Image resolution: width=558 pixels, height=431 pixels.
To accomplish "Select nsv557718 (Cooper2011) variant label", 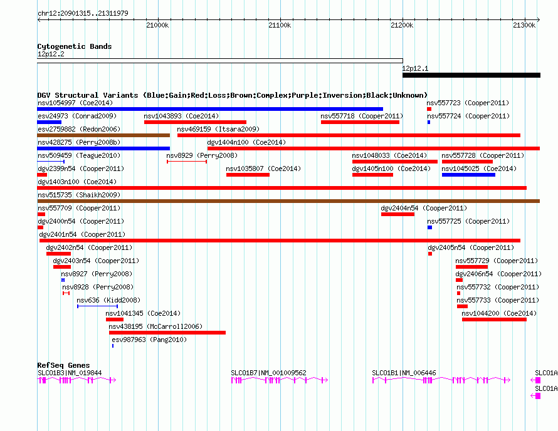I will tap(362, 116).
